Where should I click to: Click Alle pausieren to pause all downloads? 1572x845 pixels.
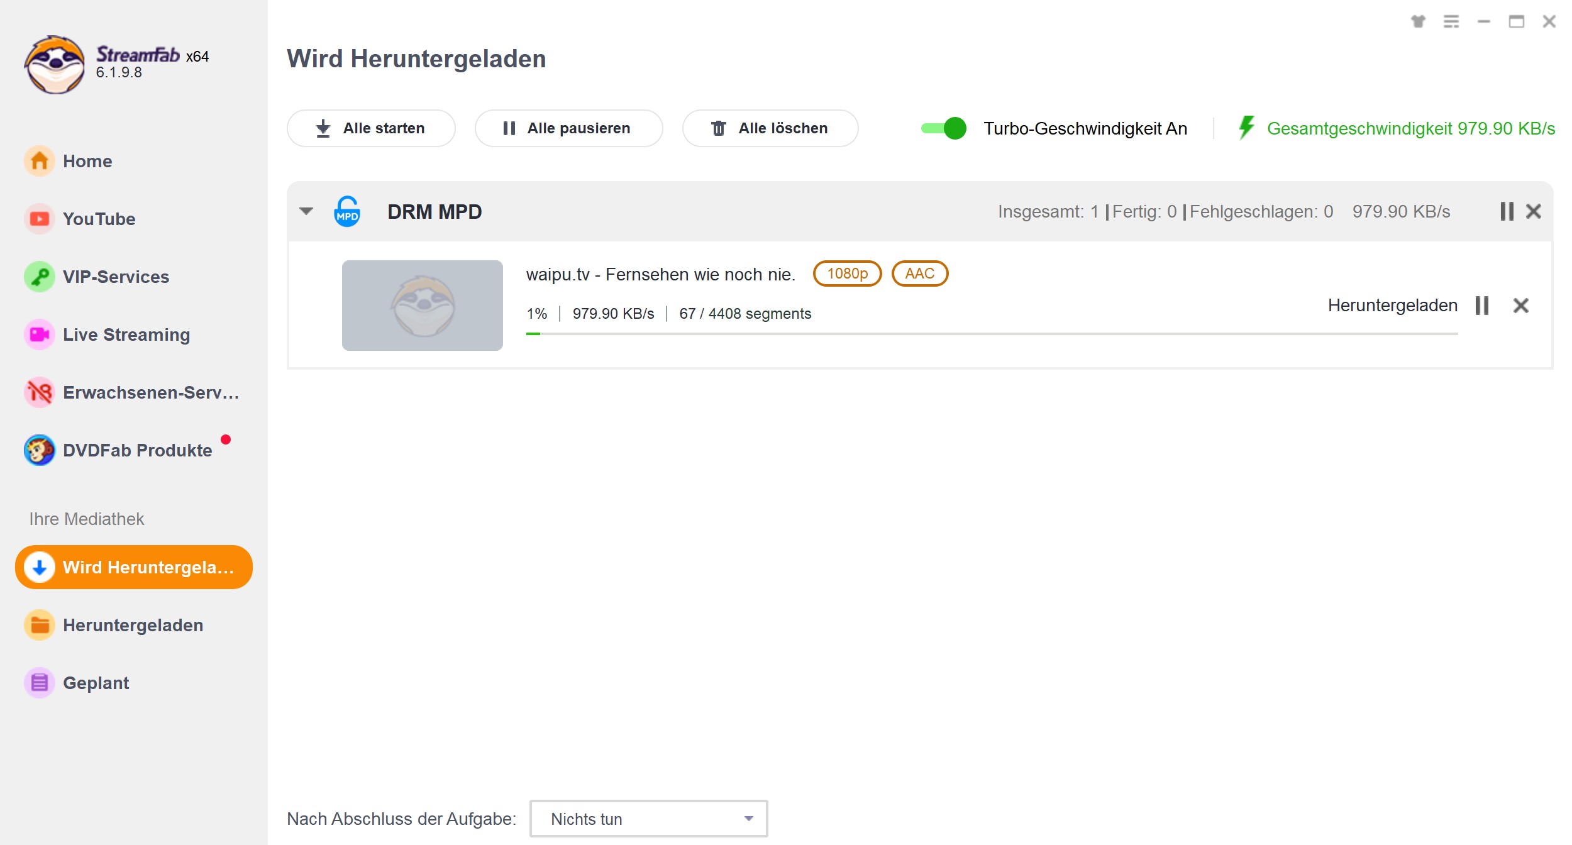[569, 127]
